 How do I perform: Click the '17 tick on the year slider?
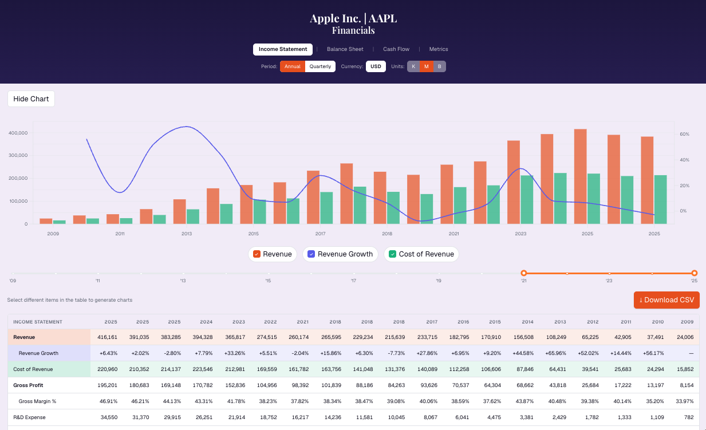click(353, 281)
